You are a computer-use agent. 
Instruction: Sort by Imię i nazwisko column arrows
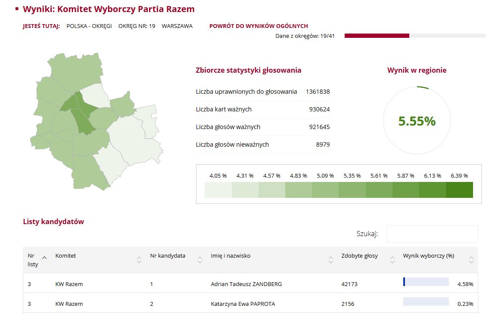pos(331,260)
